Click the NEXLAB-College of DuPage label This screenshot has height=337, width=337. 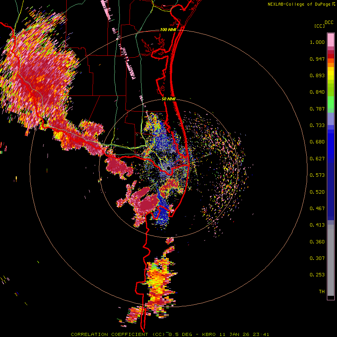pyautogui.click(x=299, y=4)
